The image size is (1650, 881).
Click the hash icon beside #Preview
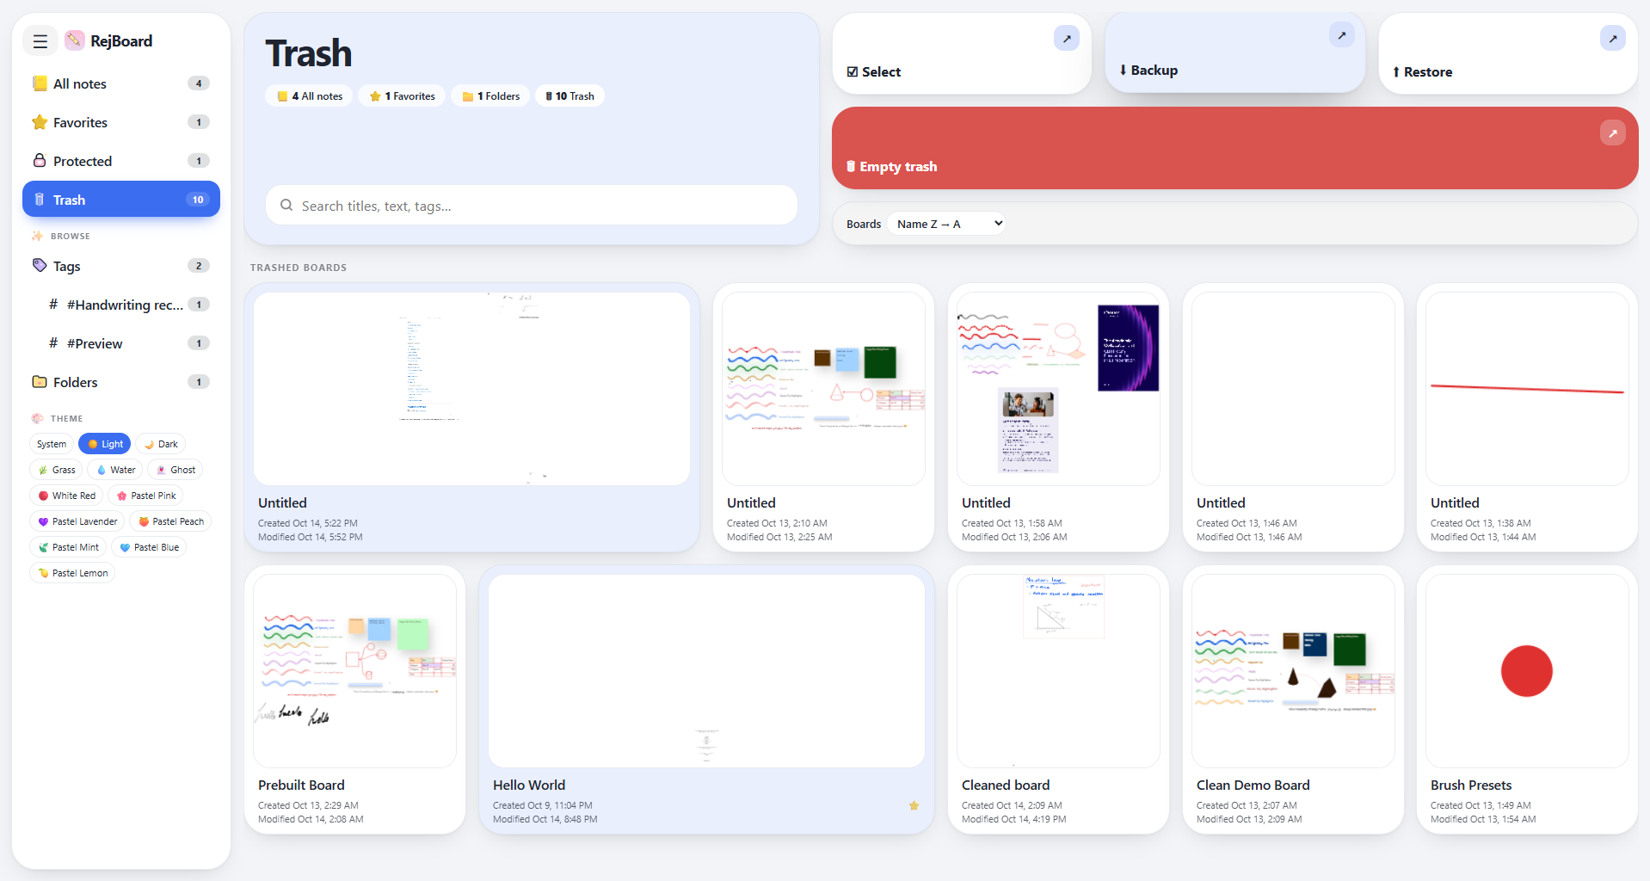[x=53, y=343]
